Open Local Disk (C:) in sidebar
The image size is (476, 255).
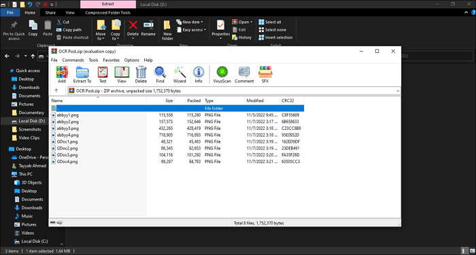click(x=35, y=241)
